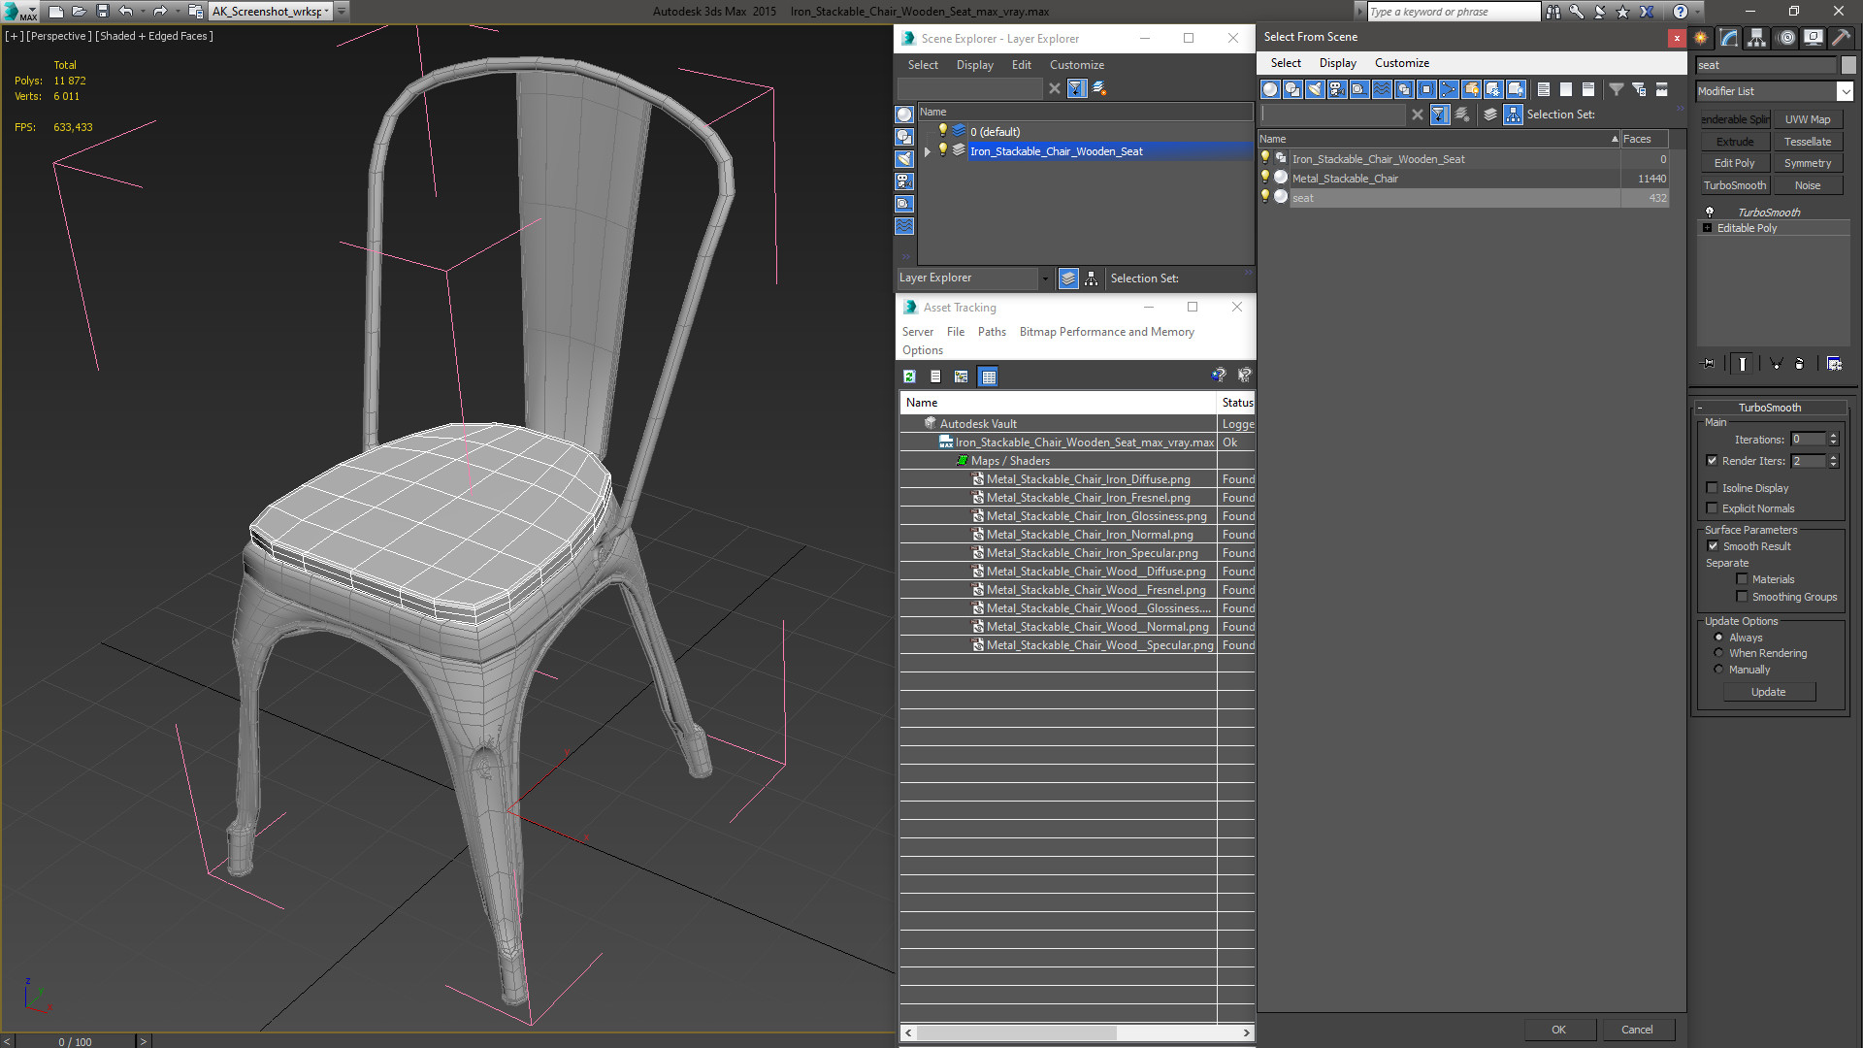Screen dimensions: 1863x1048
Task: Toggle Display Bone Objects filter in Select From Scene
Action: (1449, 89)
